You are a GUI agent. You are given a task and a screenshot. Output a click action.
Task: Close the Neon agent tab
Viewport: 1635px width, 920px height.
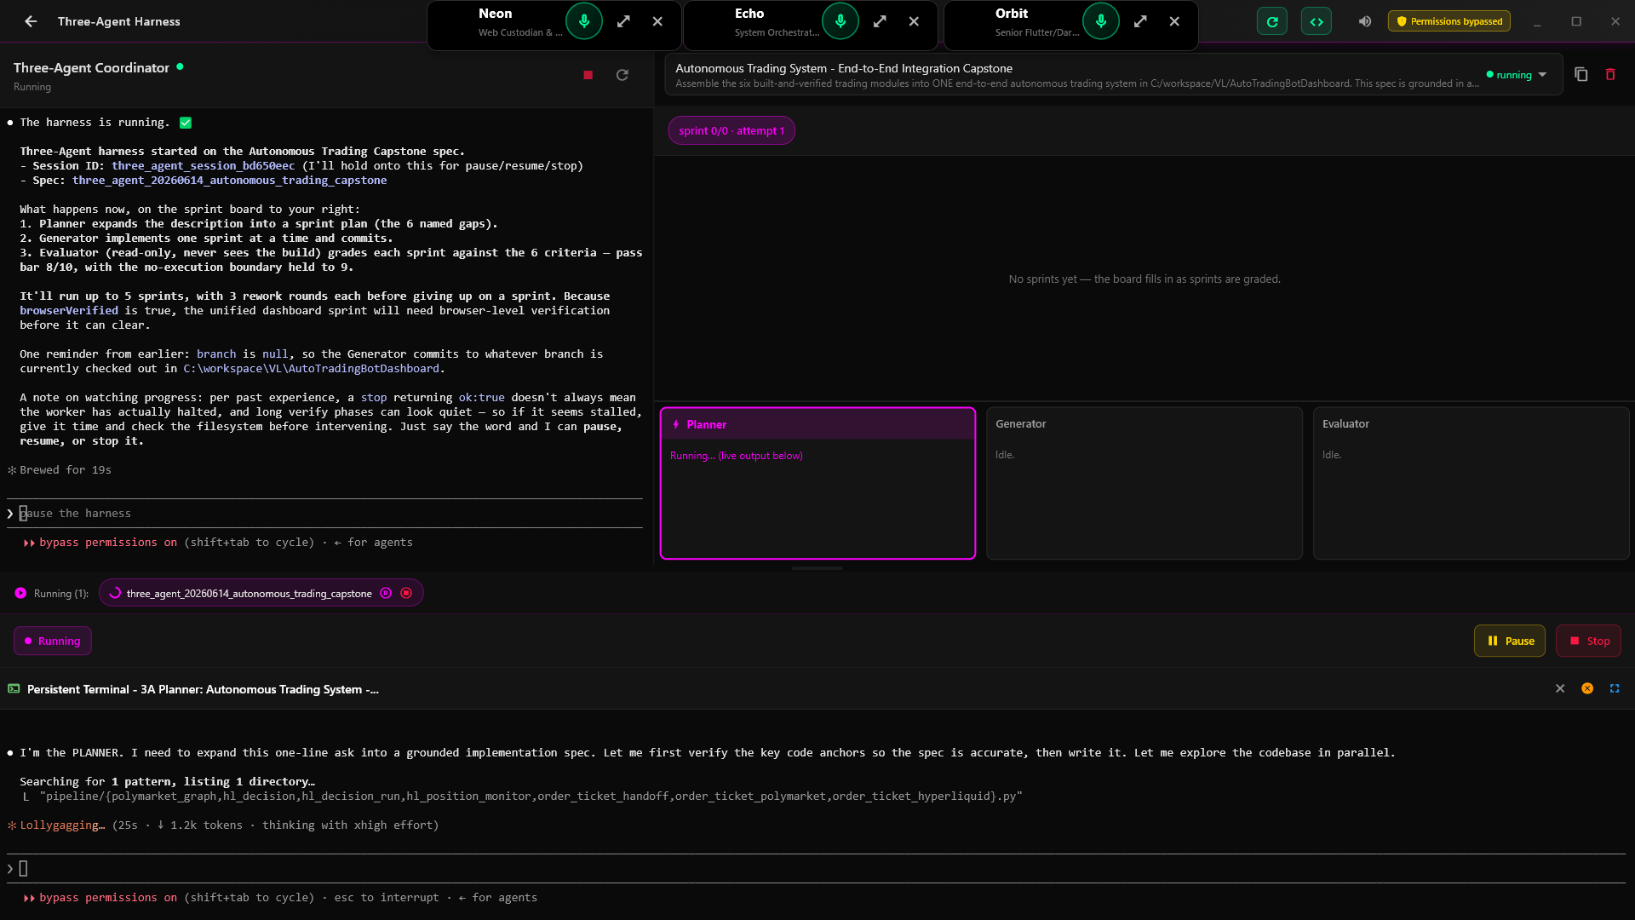click(657, 21)
